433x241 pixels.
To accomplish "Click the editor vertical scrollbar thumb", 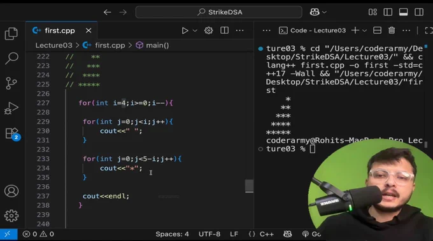I will point(249,186).
